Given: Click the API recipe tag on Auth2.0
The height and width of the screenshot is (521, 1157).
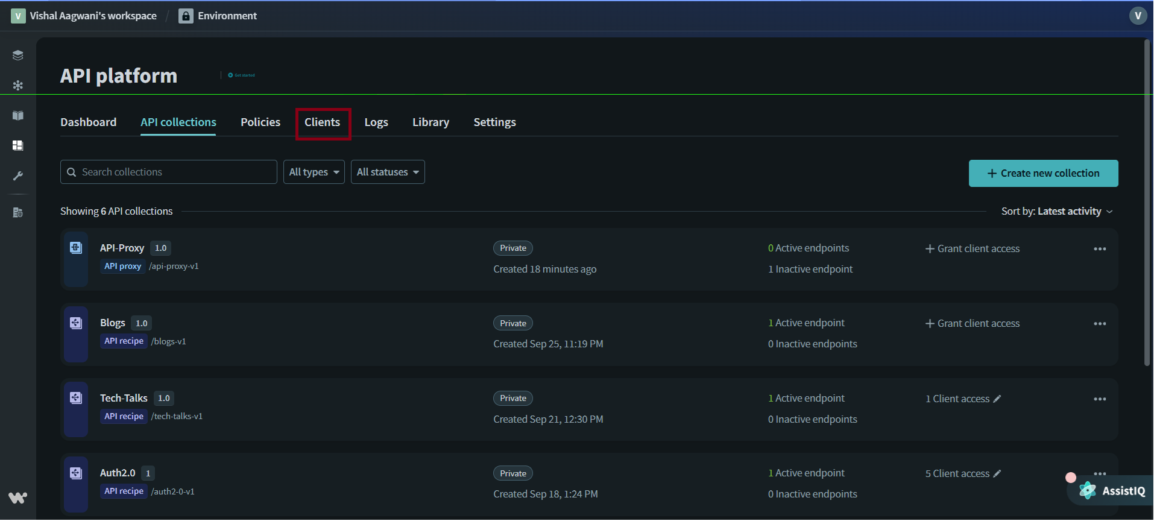Looking at the screenshot, I should [x=124, y=491].
